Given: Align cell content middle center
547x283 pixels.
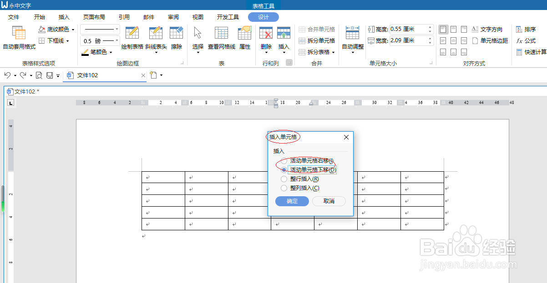Looking at the screenshot, I should (x=453, y=40).
